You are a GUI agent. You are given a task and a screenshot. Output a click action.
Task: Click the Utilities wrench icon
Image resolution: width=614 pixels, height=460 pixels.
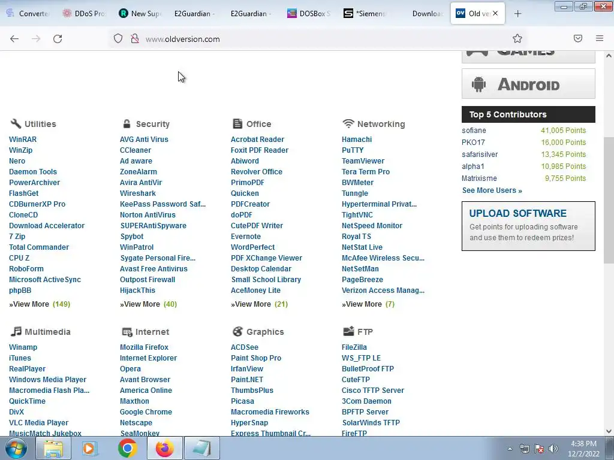[x=16, y=123]
